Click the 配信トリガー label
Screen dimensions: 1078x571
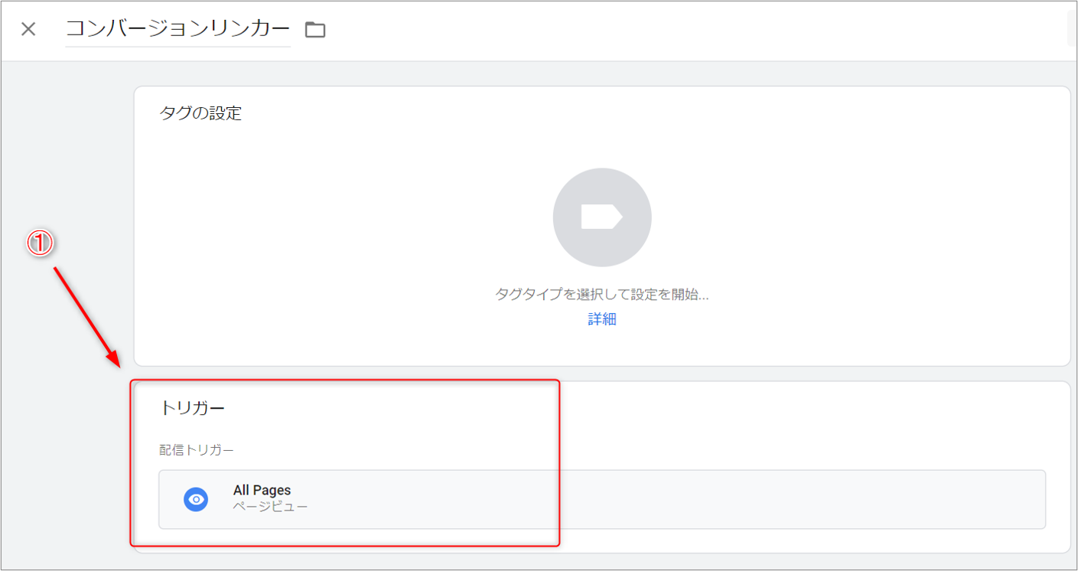coord(197,449)
